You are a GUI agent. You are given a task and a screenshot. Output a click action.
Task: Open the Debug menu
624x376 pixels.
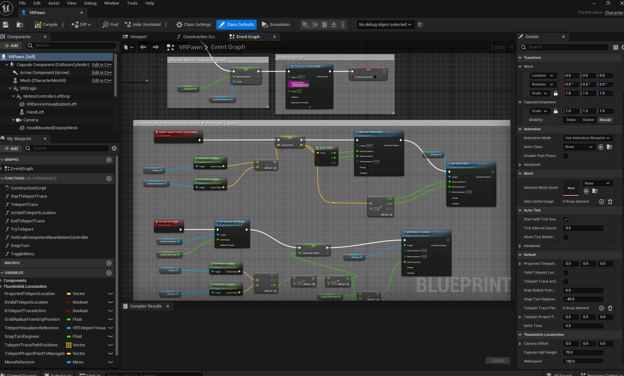(90, 3)
